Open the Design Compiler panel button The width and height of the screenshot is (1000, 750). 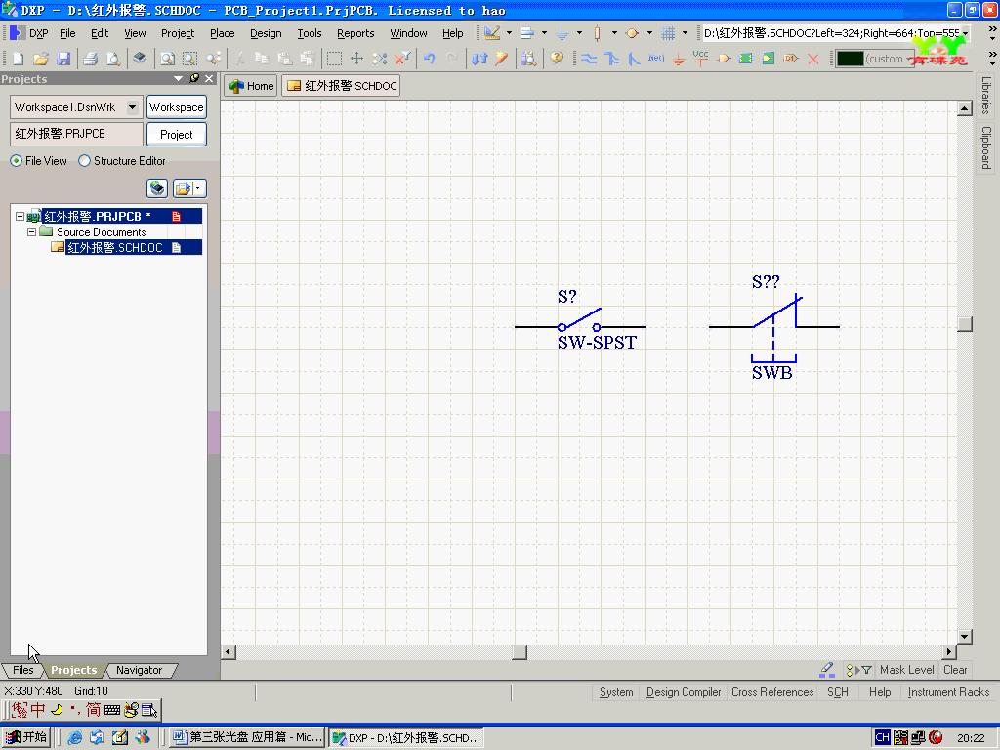tap(684, 692)
